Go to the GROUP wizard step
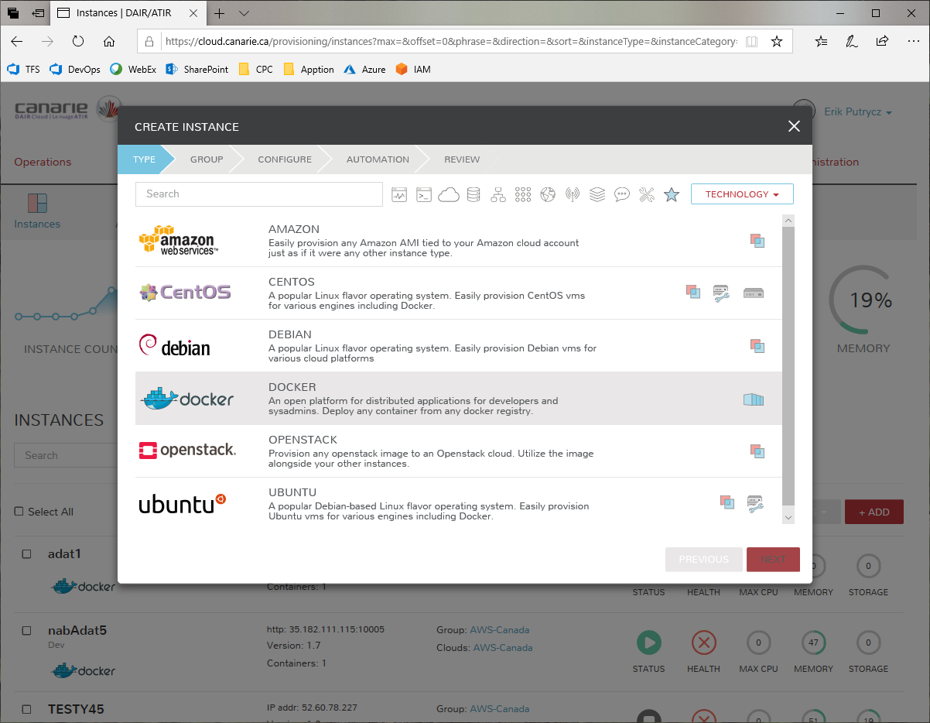The image size is (930, 723). tap(207, 159)
